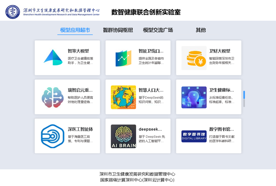Select the 智策大模型 paper-plane icon
Image resolution: width=276 pixels, height=186 pixels.
52,57
